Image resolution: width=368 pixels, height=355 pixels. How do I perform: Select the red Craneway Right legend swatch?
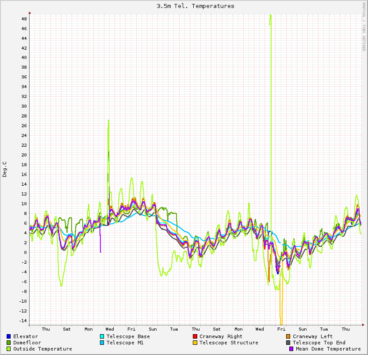tap(195, 336)
